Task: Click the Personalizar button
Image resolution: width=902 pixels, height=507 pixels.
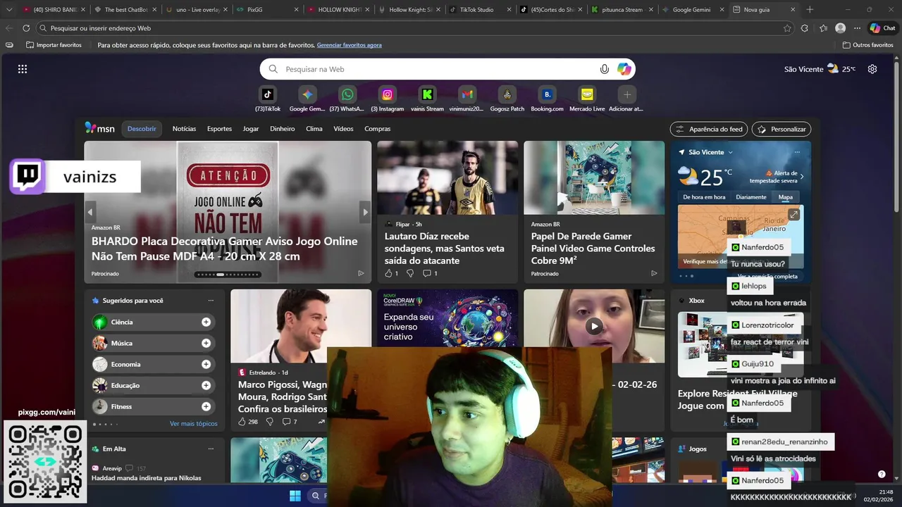Action: coord(781,129)
